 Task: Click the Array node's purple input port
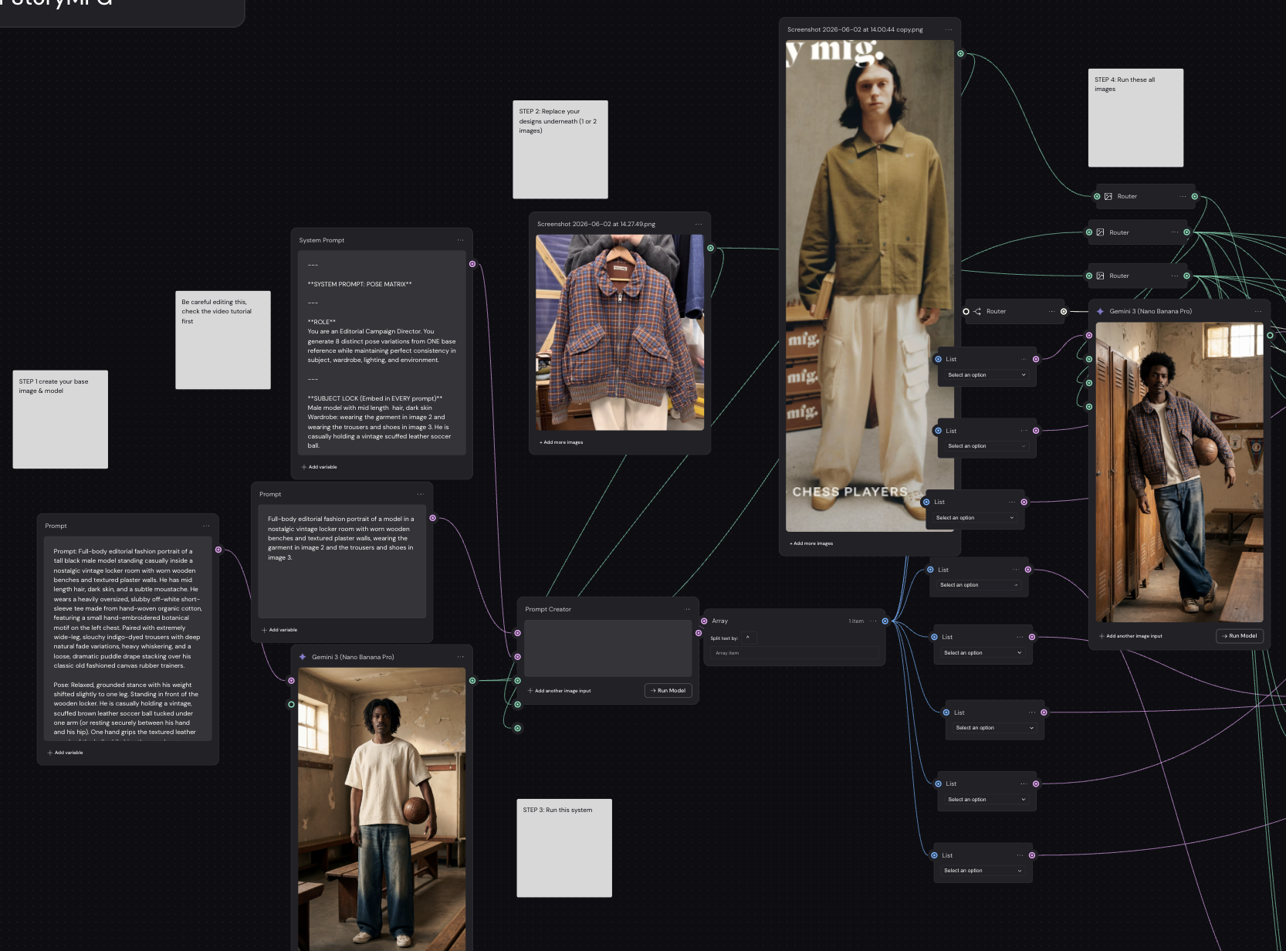(704, 621)
